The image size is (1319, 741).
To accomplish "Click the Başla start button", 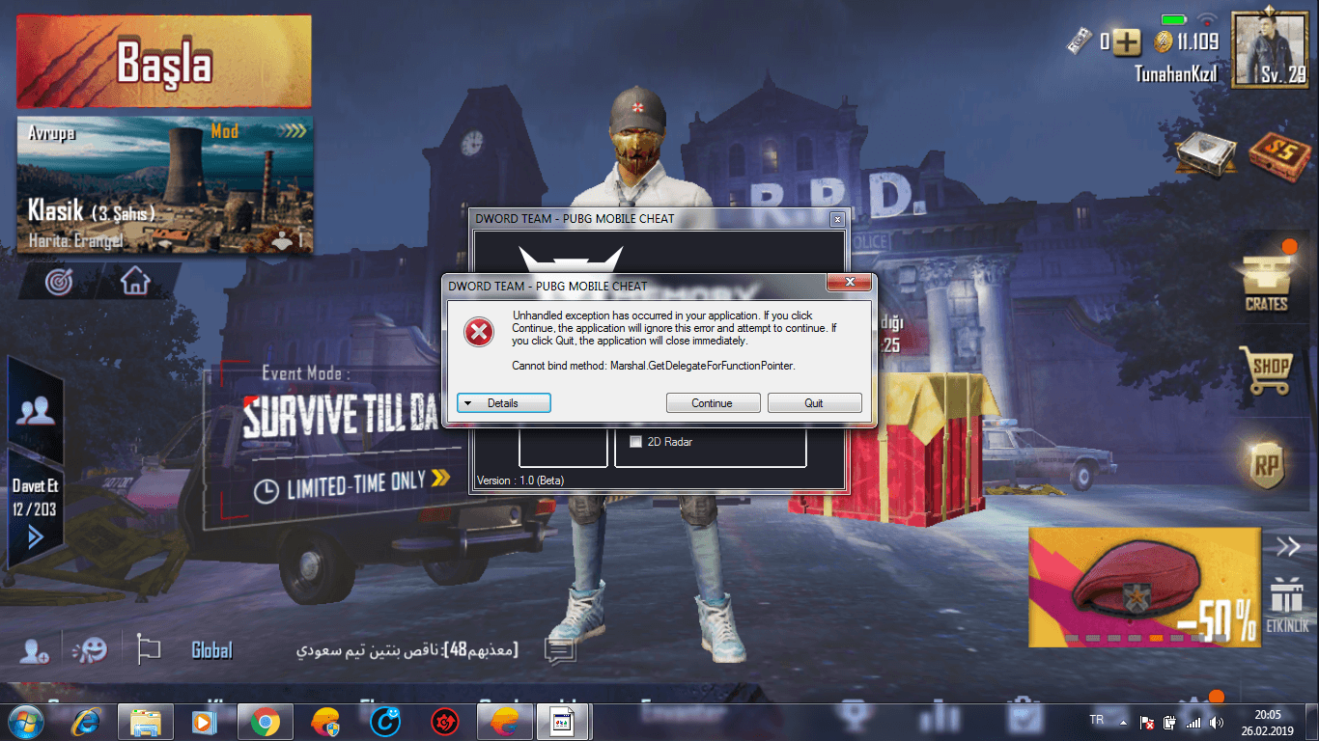I will (164, 62).
